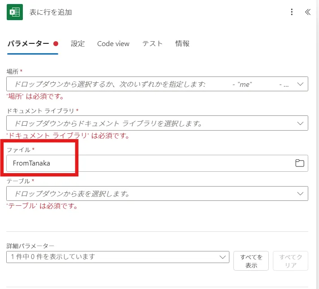
Task: Expand the テーブル dropdown arrow
Action: [300, 194]
